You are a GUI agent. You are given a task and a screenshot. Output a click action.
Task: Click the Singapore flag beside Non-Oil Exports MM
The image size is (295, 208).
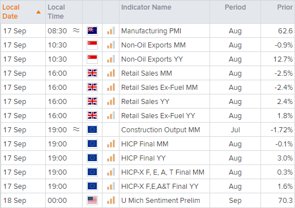pyautogui.click(x=92, y=45)
